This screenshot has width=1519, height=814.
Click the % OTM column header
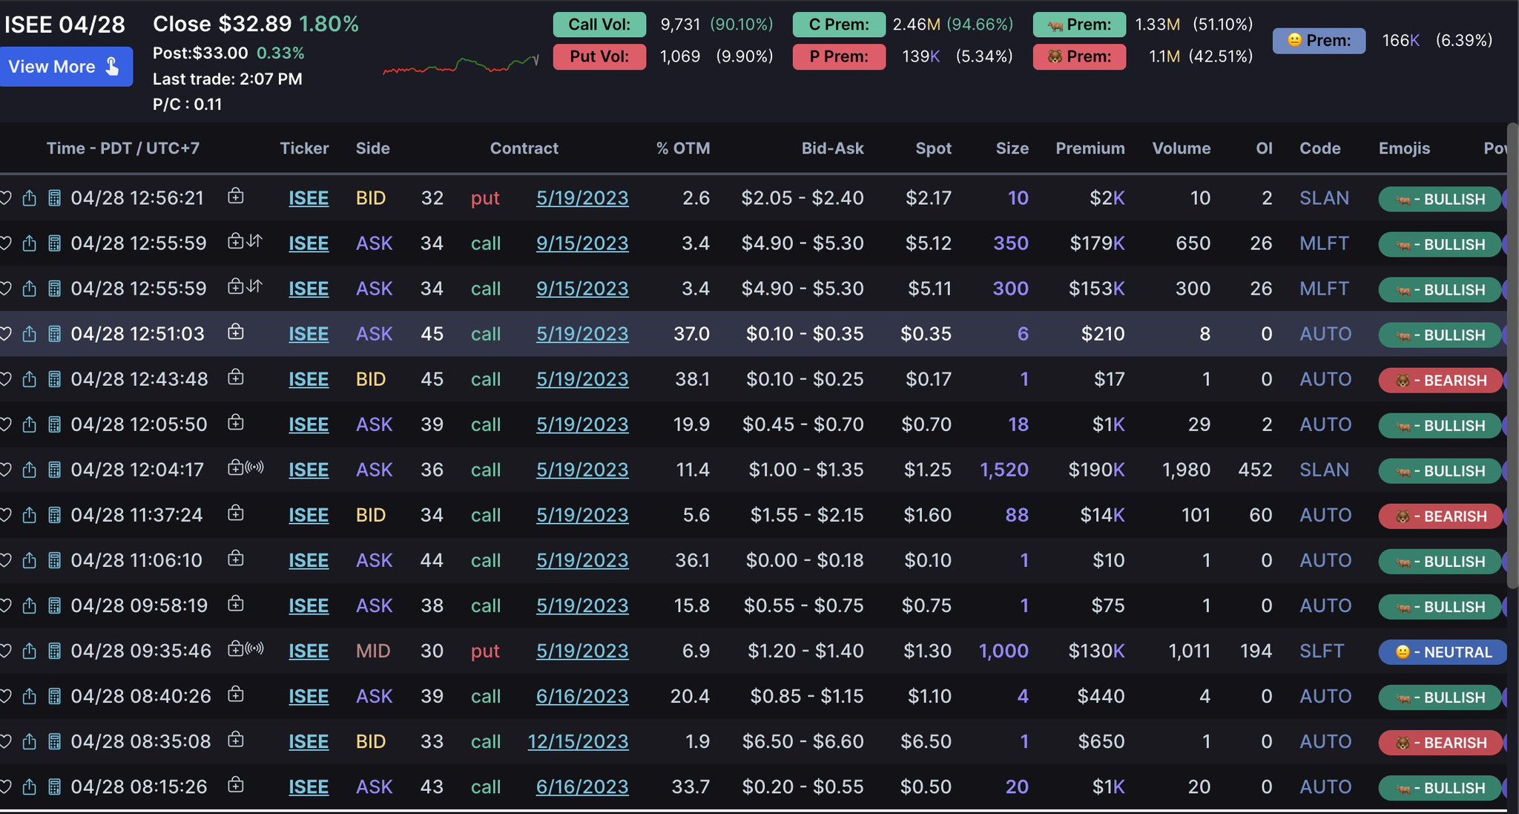pos(682,148)
